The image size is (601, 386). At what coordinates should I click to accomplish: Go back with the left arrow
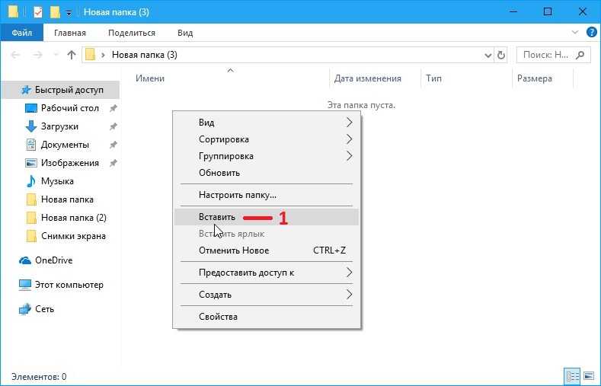pos(15,55)
